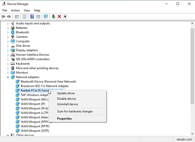This screenshot has width=195, height=142.
Task: Select WAN Miniport (L2TP)
Action: (35, 113)
